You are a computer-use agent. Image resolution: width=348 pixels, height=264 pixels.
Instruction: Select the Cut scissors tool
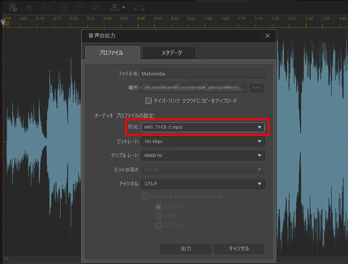tap(29, 7)
